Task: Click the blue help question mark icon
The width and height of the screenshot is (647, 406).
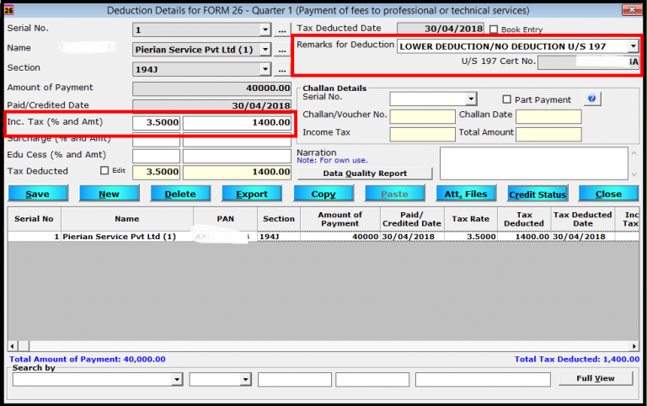Action: 592,99
